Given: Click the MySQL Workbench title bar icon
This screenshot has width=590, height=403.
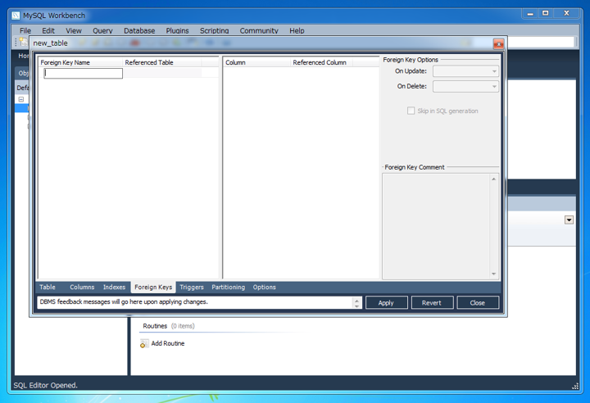Looking at the screenshot, I should [x=16, y=16].
